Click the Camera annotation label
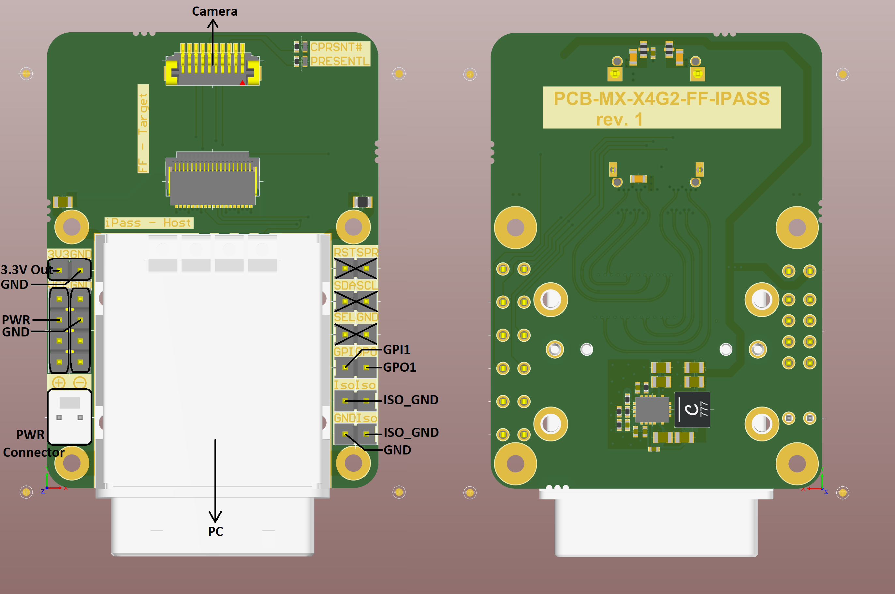 pyautogui.click(x=214, y=11)
